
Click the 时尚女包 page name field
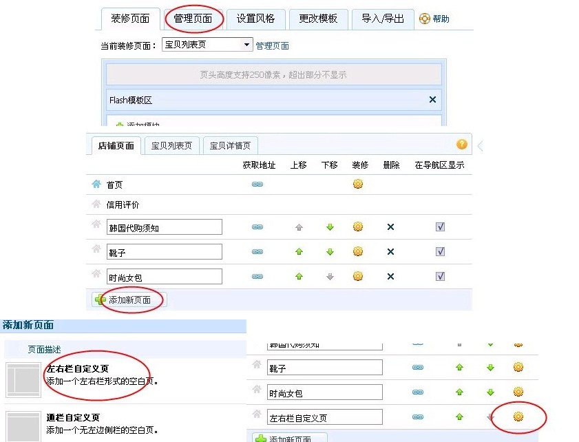coord(165,277)
